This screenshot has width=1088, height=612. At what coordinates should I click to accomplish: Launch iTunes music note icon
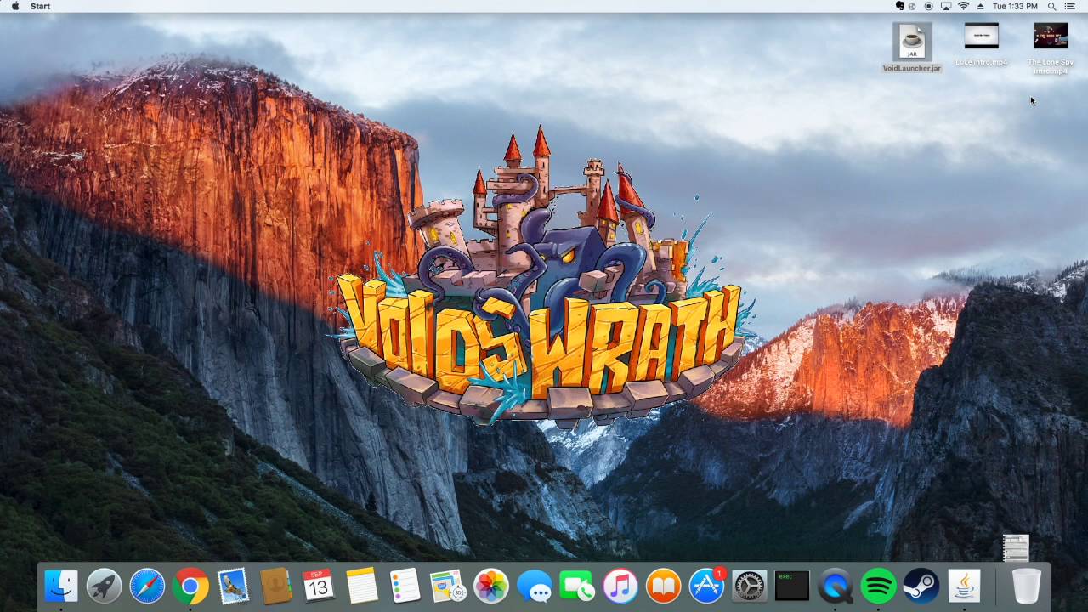click(x=620, y=586)
